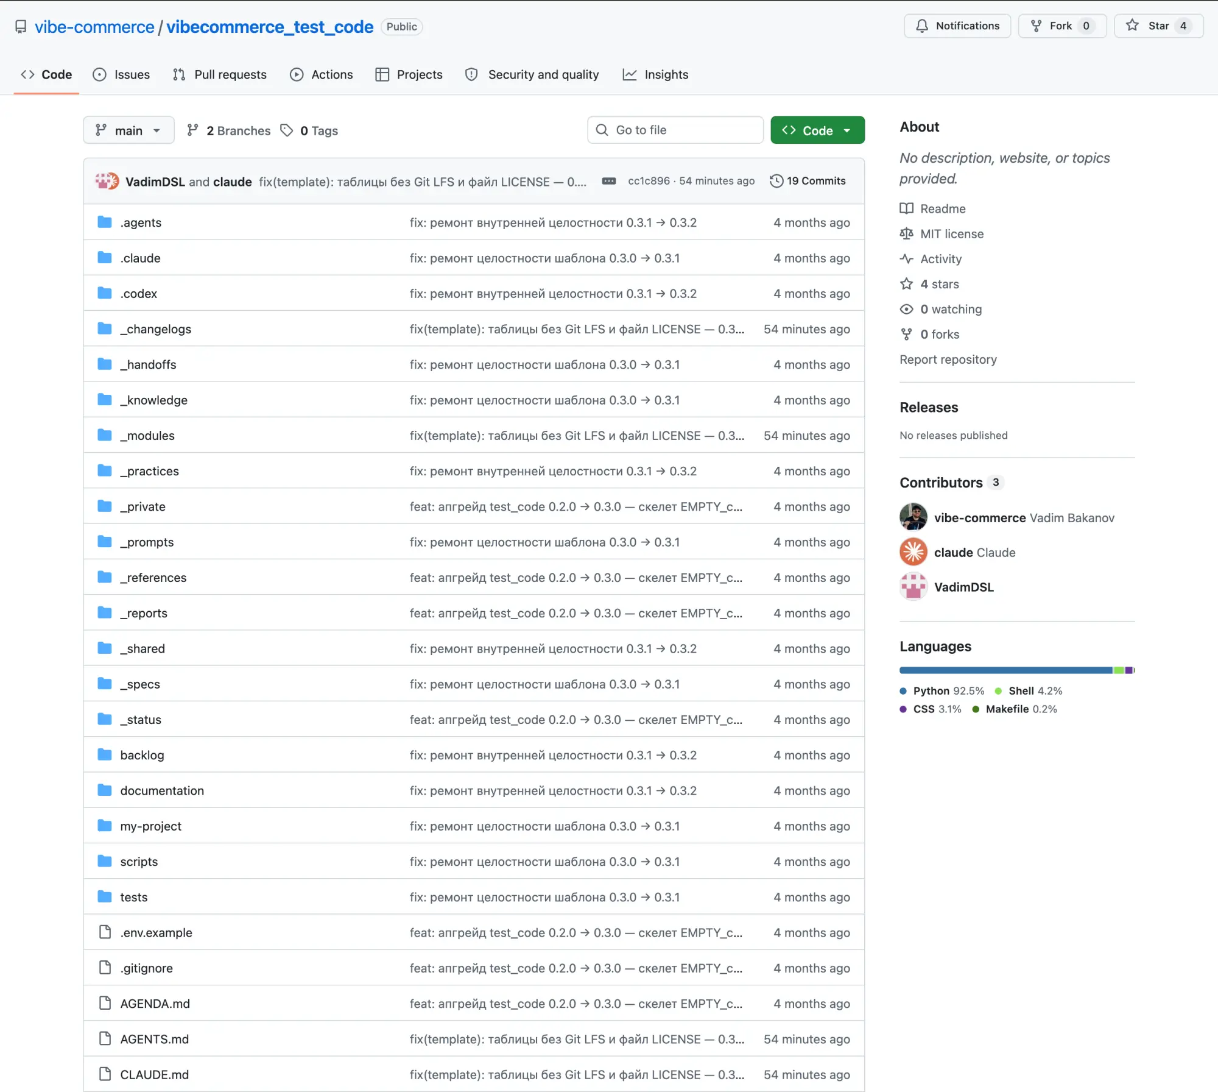
Task: Click the Python segment of languages bar
Action: (x=1005, y=670)
